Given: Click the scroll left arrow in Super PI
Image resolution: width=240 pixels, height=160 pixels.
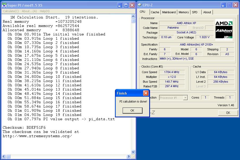Looking at the screenshot, I should click(4, 156).
